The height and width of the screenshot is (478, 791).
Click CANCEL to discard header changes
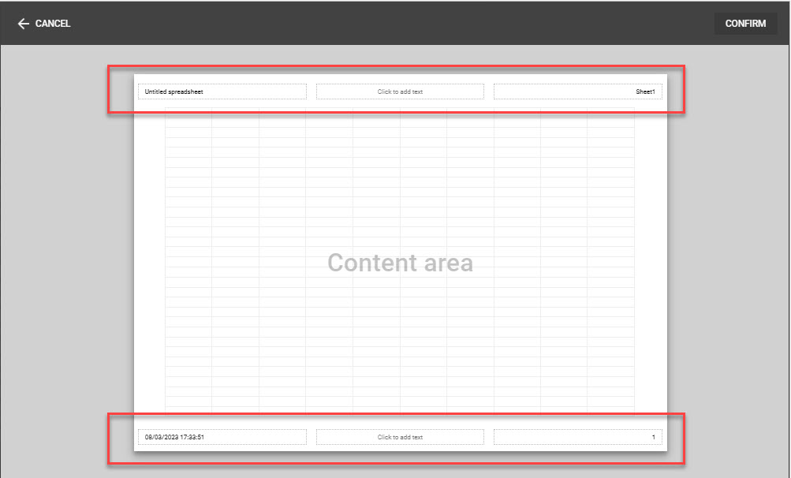point(44,23)
